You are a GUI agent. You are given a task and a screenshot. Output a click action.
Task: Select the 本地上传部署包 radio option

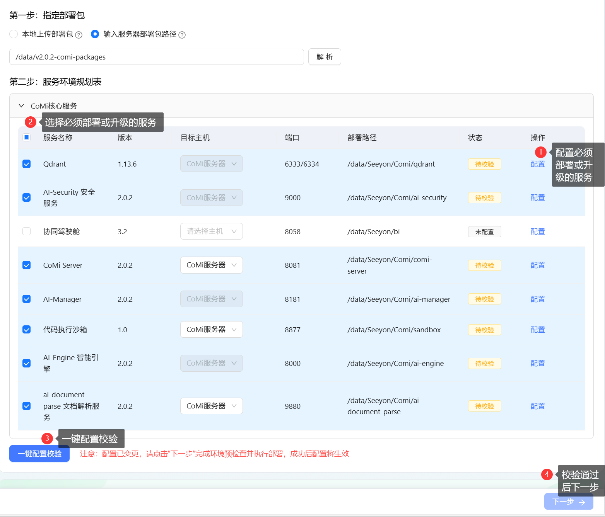(14, 34)
